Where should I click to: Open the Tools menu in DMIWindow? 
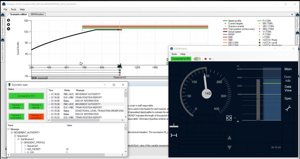click(174, 54)
